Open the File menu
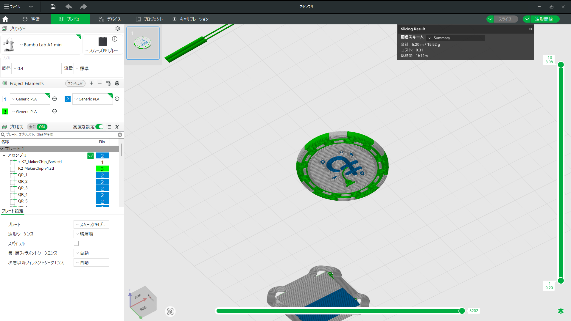The height and width of the screenshot is (321, 571). coord(12,7)
